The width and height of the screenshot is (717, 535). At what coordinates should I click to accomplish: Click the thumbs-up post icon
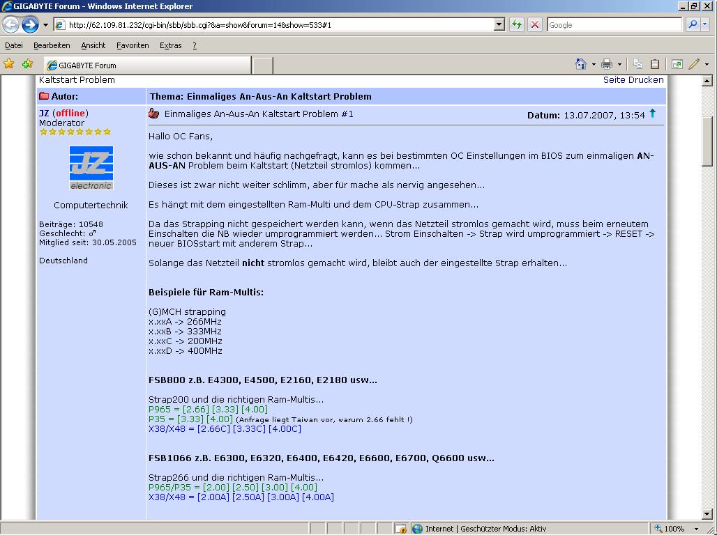[154, 114]
